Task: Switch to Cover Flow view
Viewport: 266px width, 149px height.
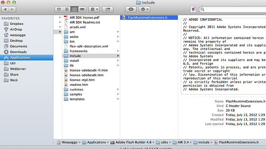Action: click(x=82, y=9)
